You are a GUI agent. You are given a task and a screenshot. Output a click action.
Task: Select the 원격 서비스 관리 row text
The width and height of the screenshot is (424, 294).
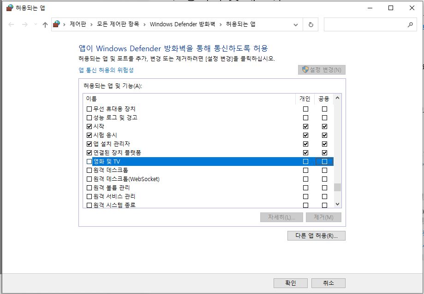point(114,197)
